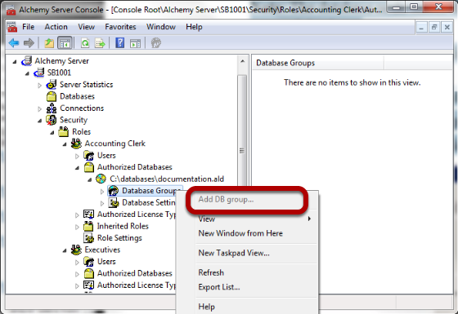This screenshot has width=458, height=314.
Task: Click tree scrollbar up arrow
Action: click(x=242, y=61)
